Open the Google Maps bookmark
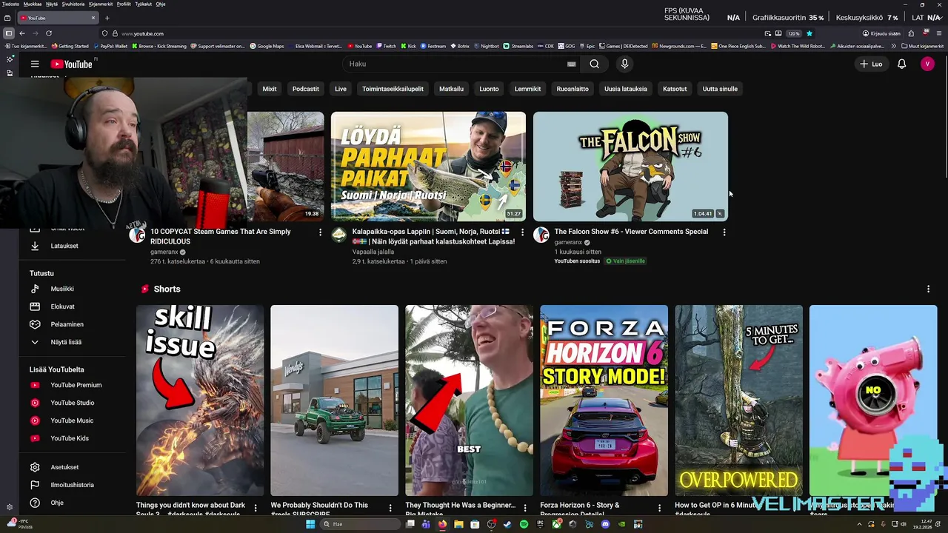948x533 pixels. 267,46
